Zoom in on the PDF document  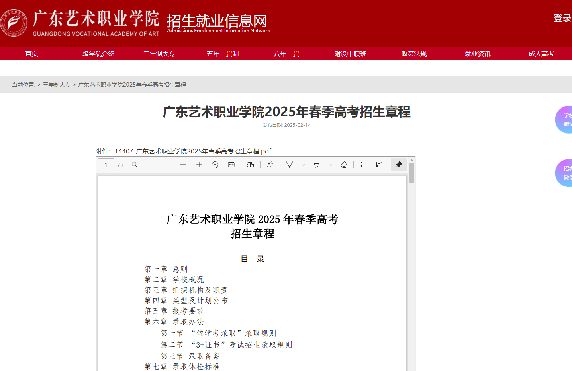click(199, 164)
